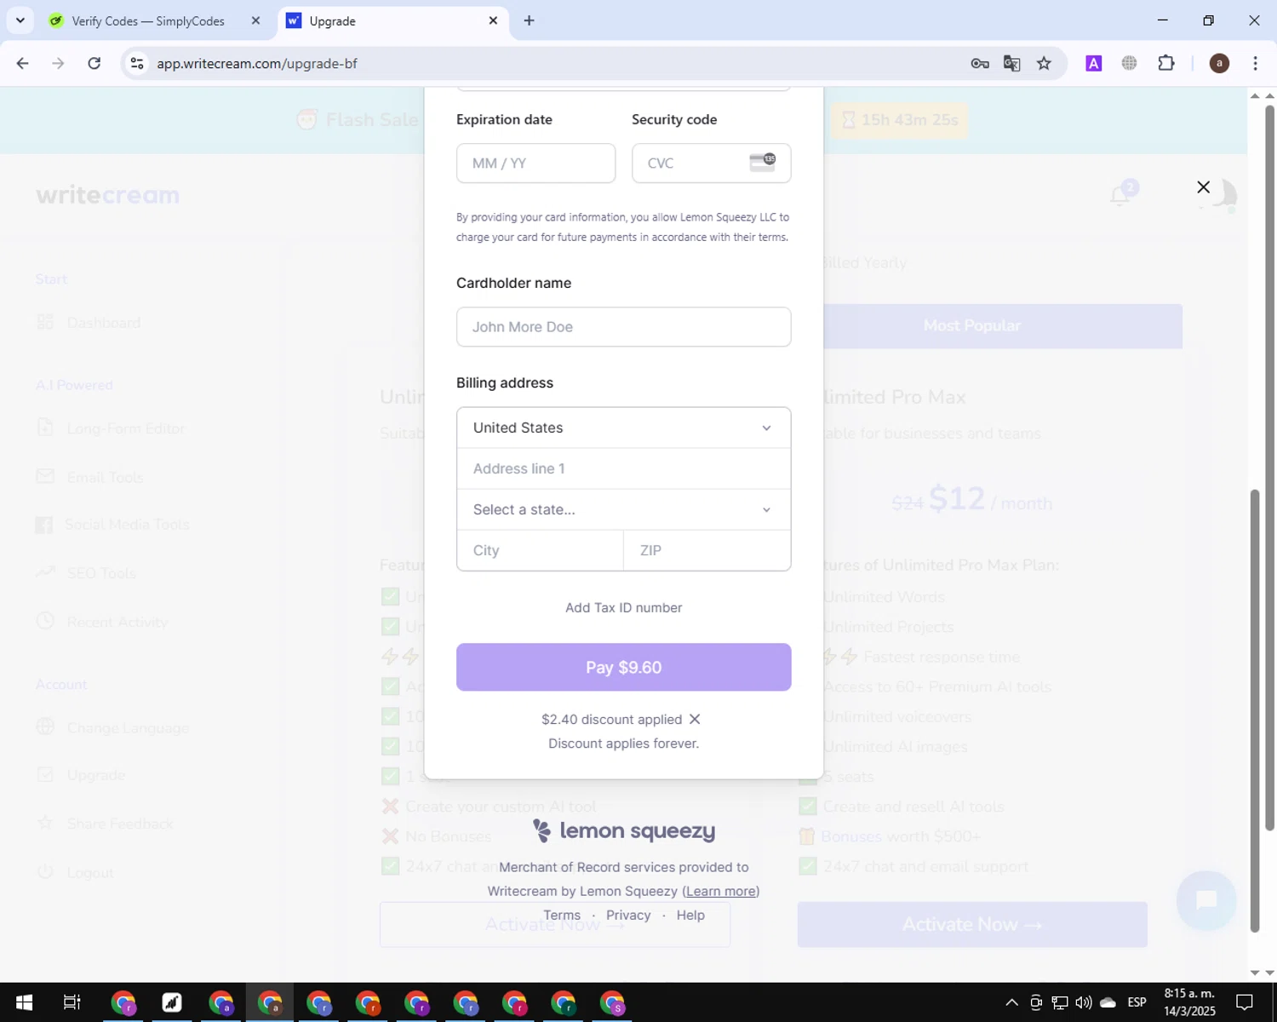Open a new browser tab
The image size is (1277, 1022).
(x=529, y=20)
